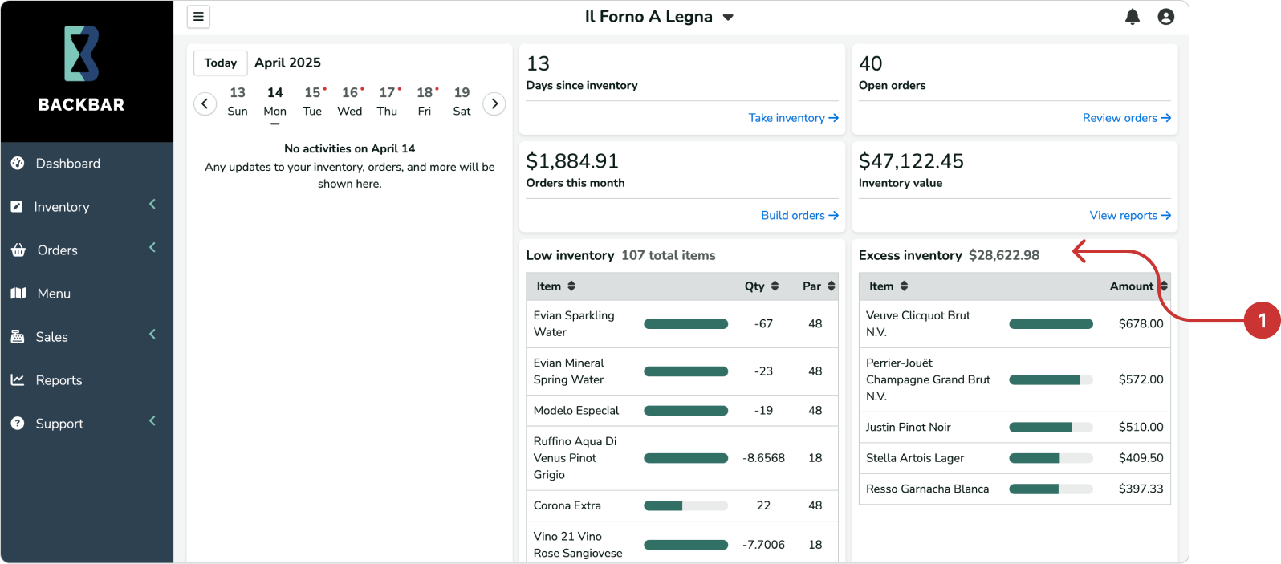The image size is (1281, 564).
Task: Click the $409.50 amount value
Action: pyautogui.click(x=1141, y=458)
